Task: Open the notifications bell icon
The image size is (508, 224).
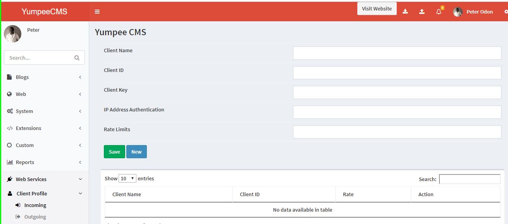Action: (439, 12)
